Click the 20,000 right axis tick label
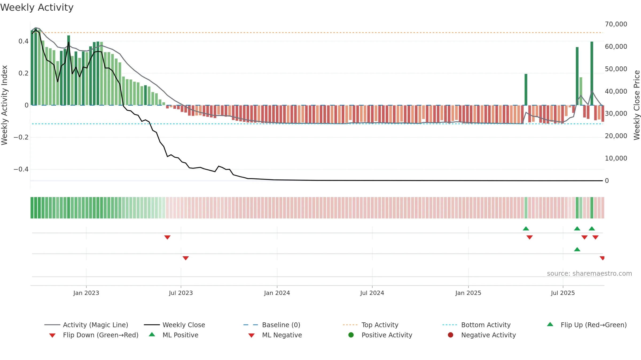Viewport: 641px width, 360px height. 616,136
